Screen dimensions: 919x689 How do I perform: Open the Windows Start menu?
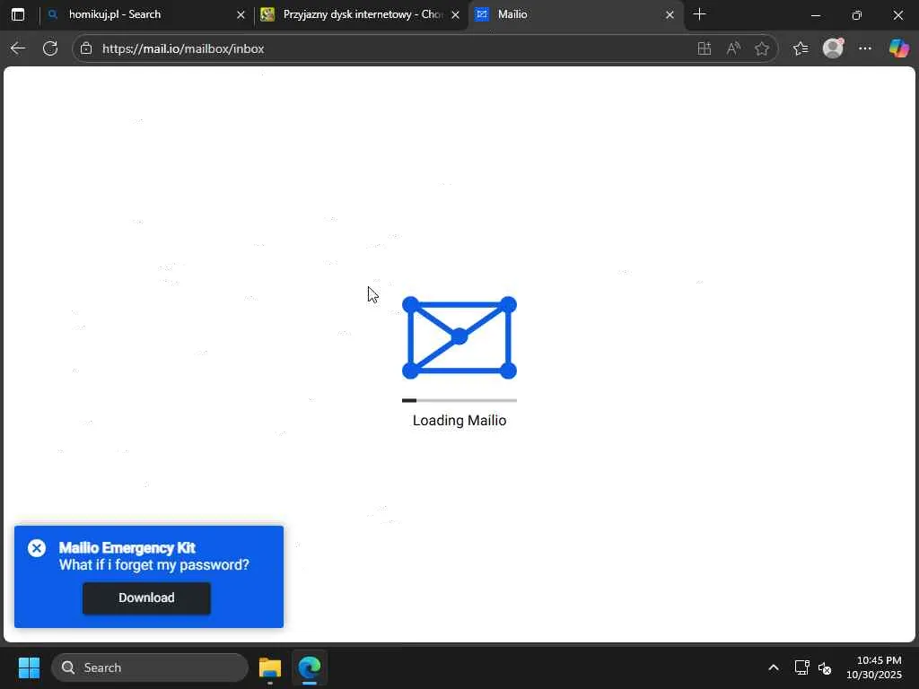(x=29, y=667)
